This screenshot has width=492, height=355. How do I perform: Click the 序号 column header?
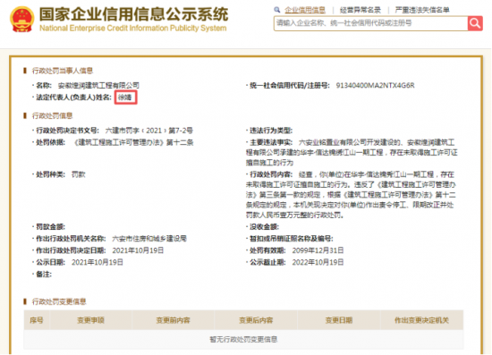[x=37, y=320]
